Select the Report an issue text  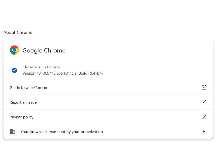click(x=23, y=102)
